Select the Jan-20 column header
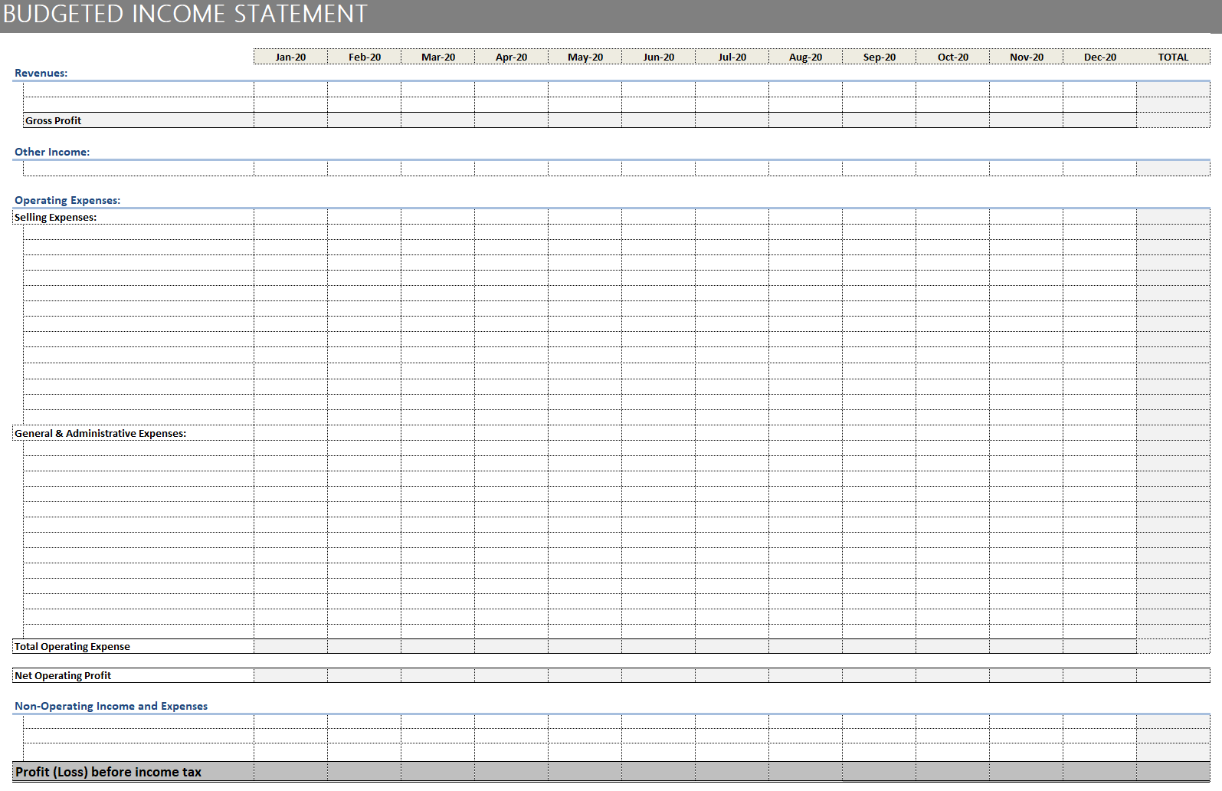The width and height of the screenshot is (1222, 791). tap(290, 57)
